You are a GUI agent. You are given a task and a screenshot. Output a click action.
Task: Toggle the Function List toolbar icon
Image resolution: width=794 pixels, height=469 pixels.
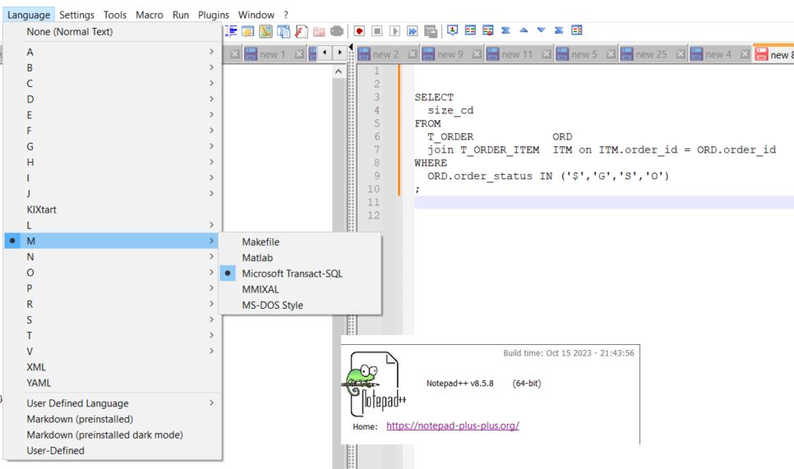pyautogui.click(x=301, y=31)
